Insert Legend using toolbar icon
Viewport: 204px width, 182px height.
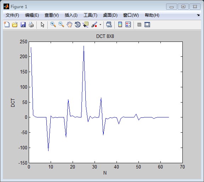[x=128, y=24]
